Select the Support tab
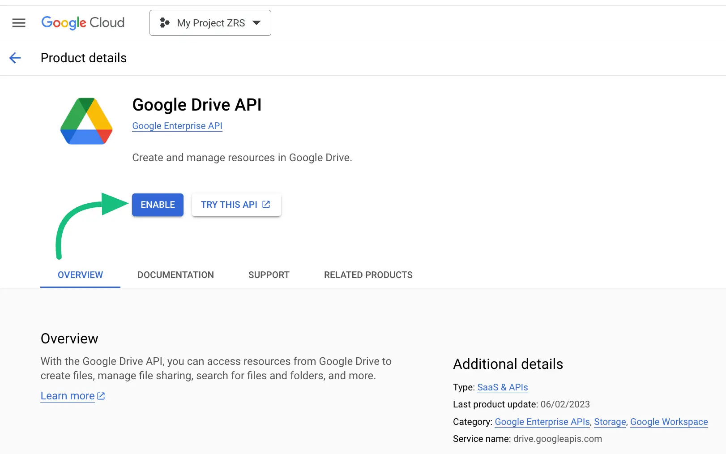This screenshot has width=726, height=454. pyautogui.click(x=269, y=275)
